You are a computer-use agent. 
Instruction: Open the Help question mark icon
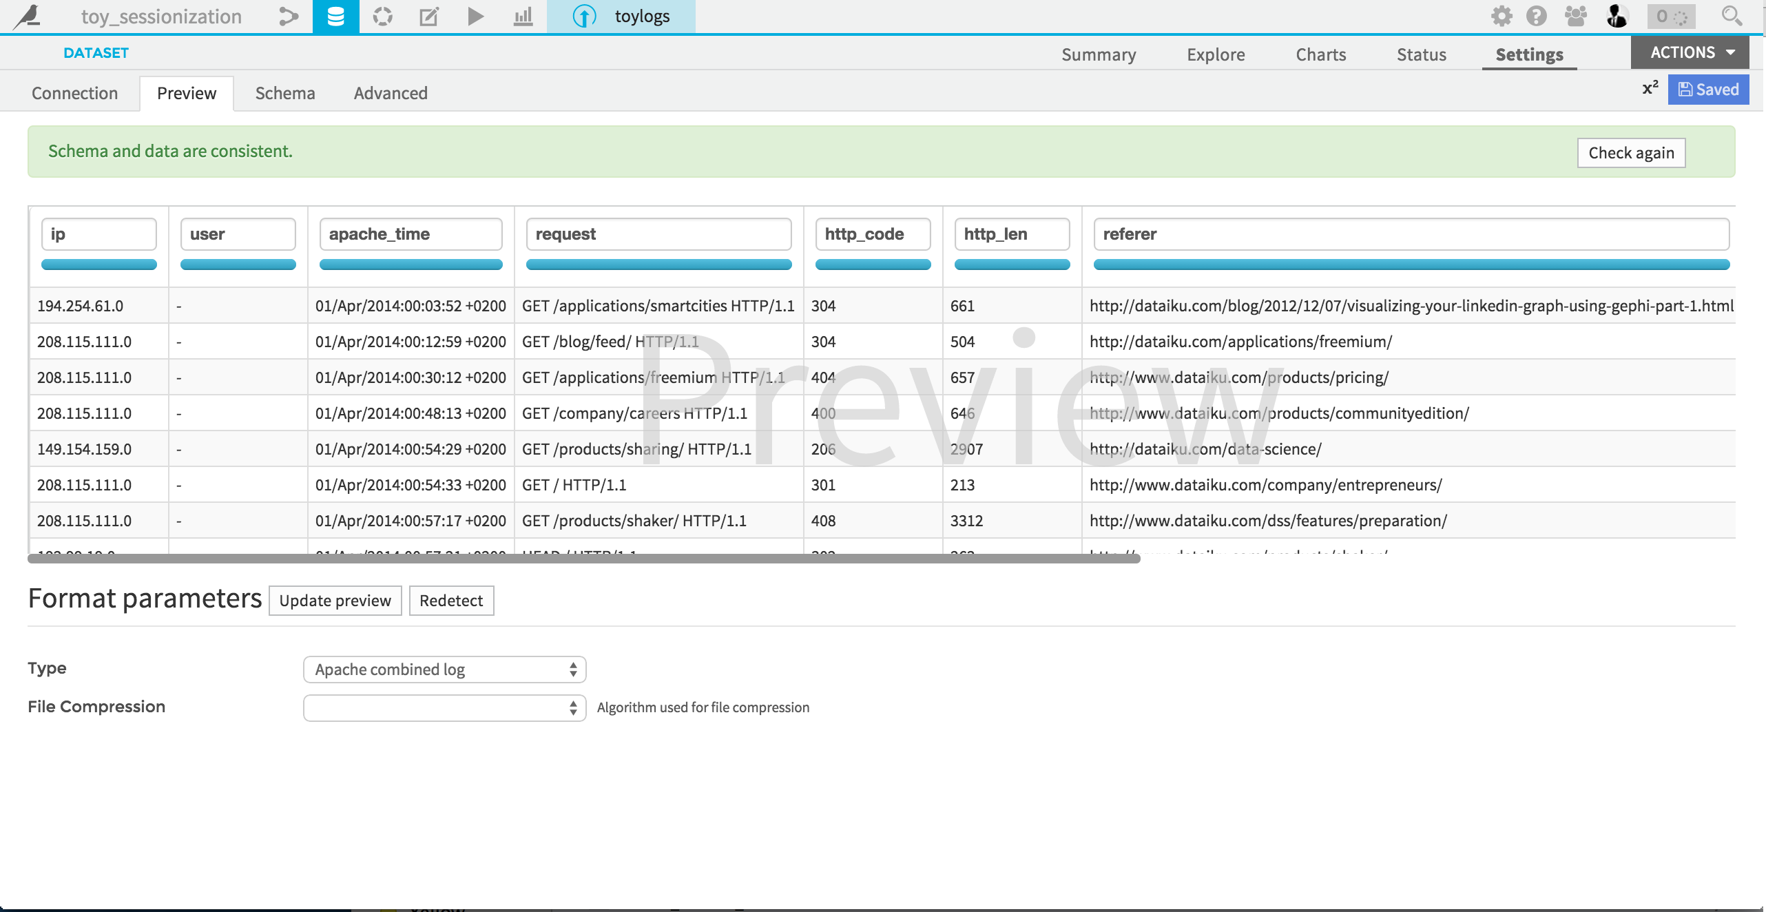click(1536, 16)
